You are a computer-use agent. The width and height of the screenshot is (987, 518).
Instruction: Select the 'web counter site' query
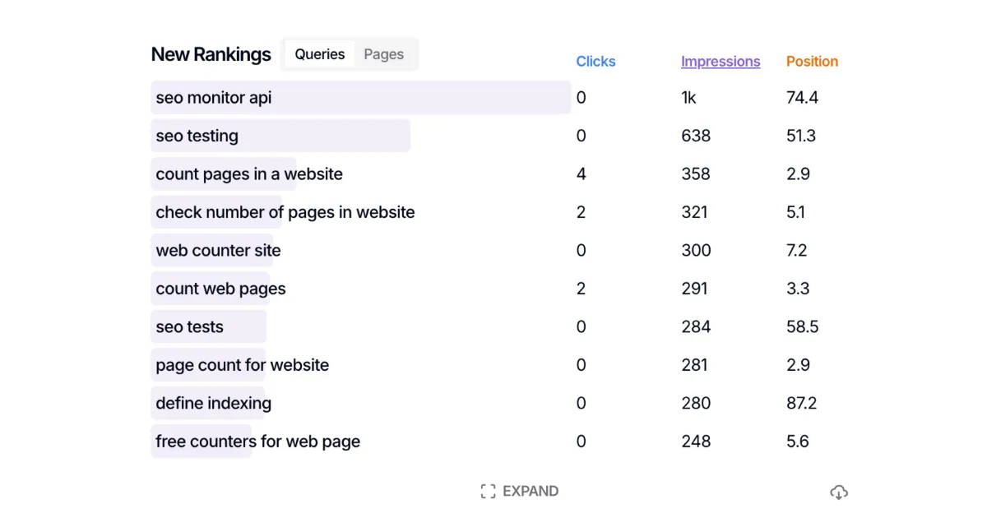(x=218, y=251)
